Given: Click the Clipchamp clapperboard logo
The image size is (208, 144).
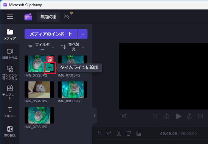Looking at the screenshot, I should coord(28,17).
